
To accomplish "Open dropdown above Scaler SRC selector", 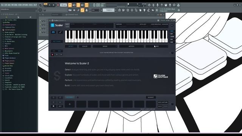I will (57, 41).
